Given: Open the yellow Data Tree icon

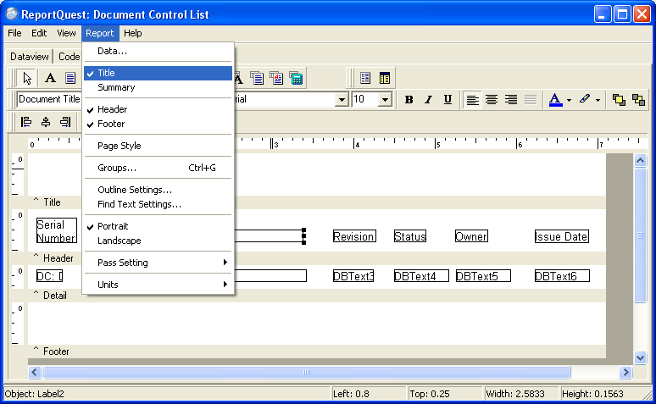Looking at the screenshot, I should click(x=385, y=78).
